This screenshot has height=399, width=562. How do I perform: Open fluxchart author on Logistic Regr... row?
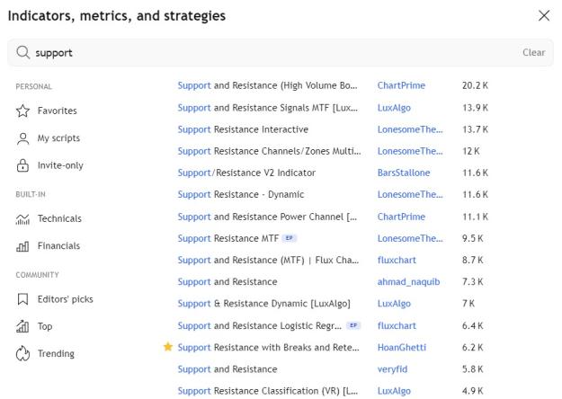pos(397,325)
